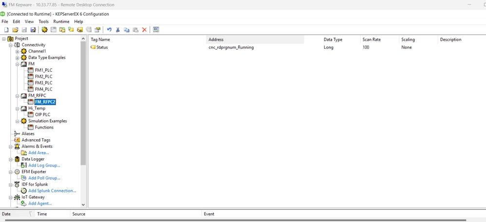Click the Data Logger icon
Viewport: 486px width, 222px height.
(x=17, y=159)
